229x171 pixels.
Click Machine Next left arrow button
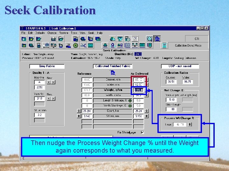(x=49, y=82)
